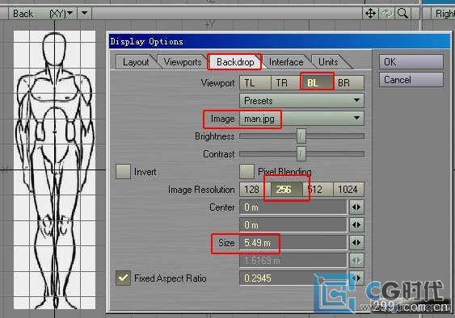
Task: Click the second Center field's arrow stepper
Action: (356, 225)
